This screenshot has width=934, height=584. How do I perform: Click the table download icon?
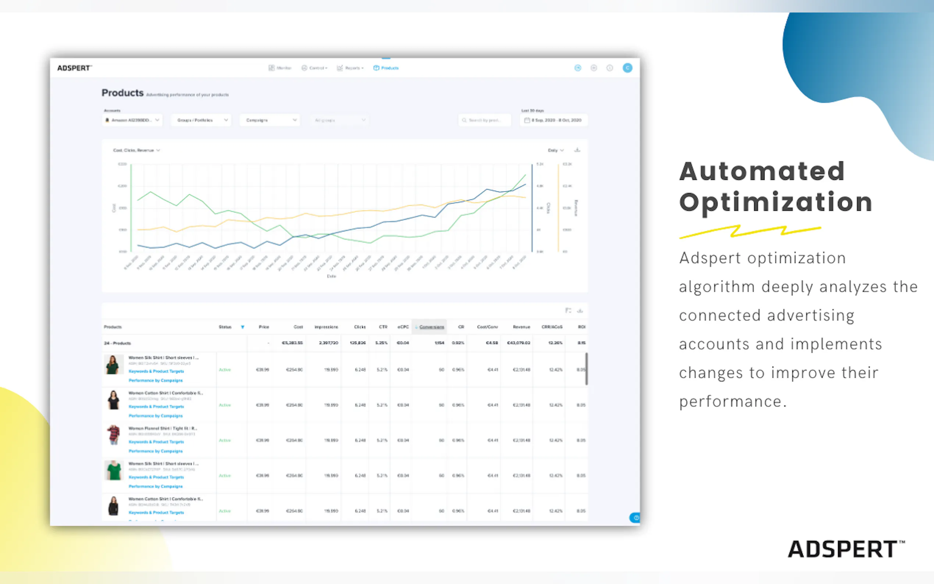580,310
